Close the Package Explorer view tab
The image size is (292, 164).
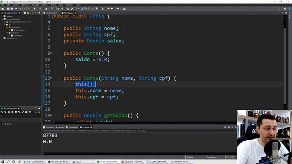[x=19, y=13]
